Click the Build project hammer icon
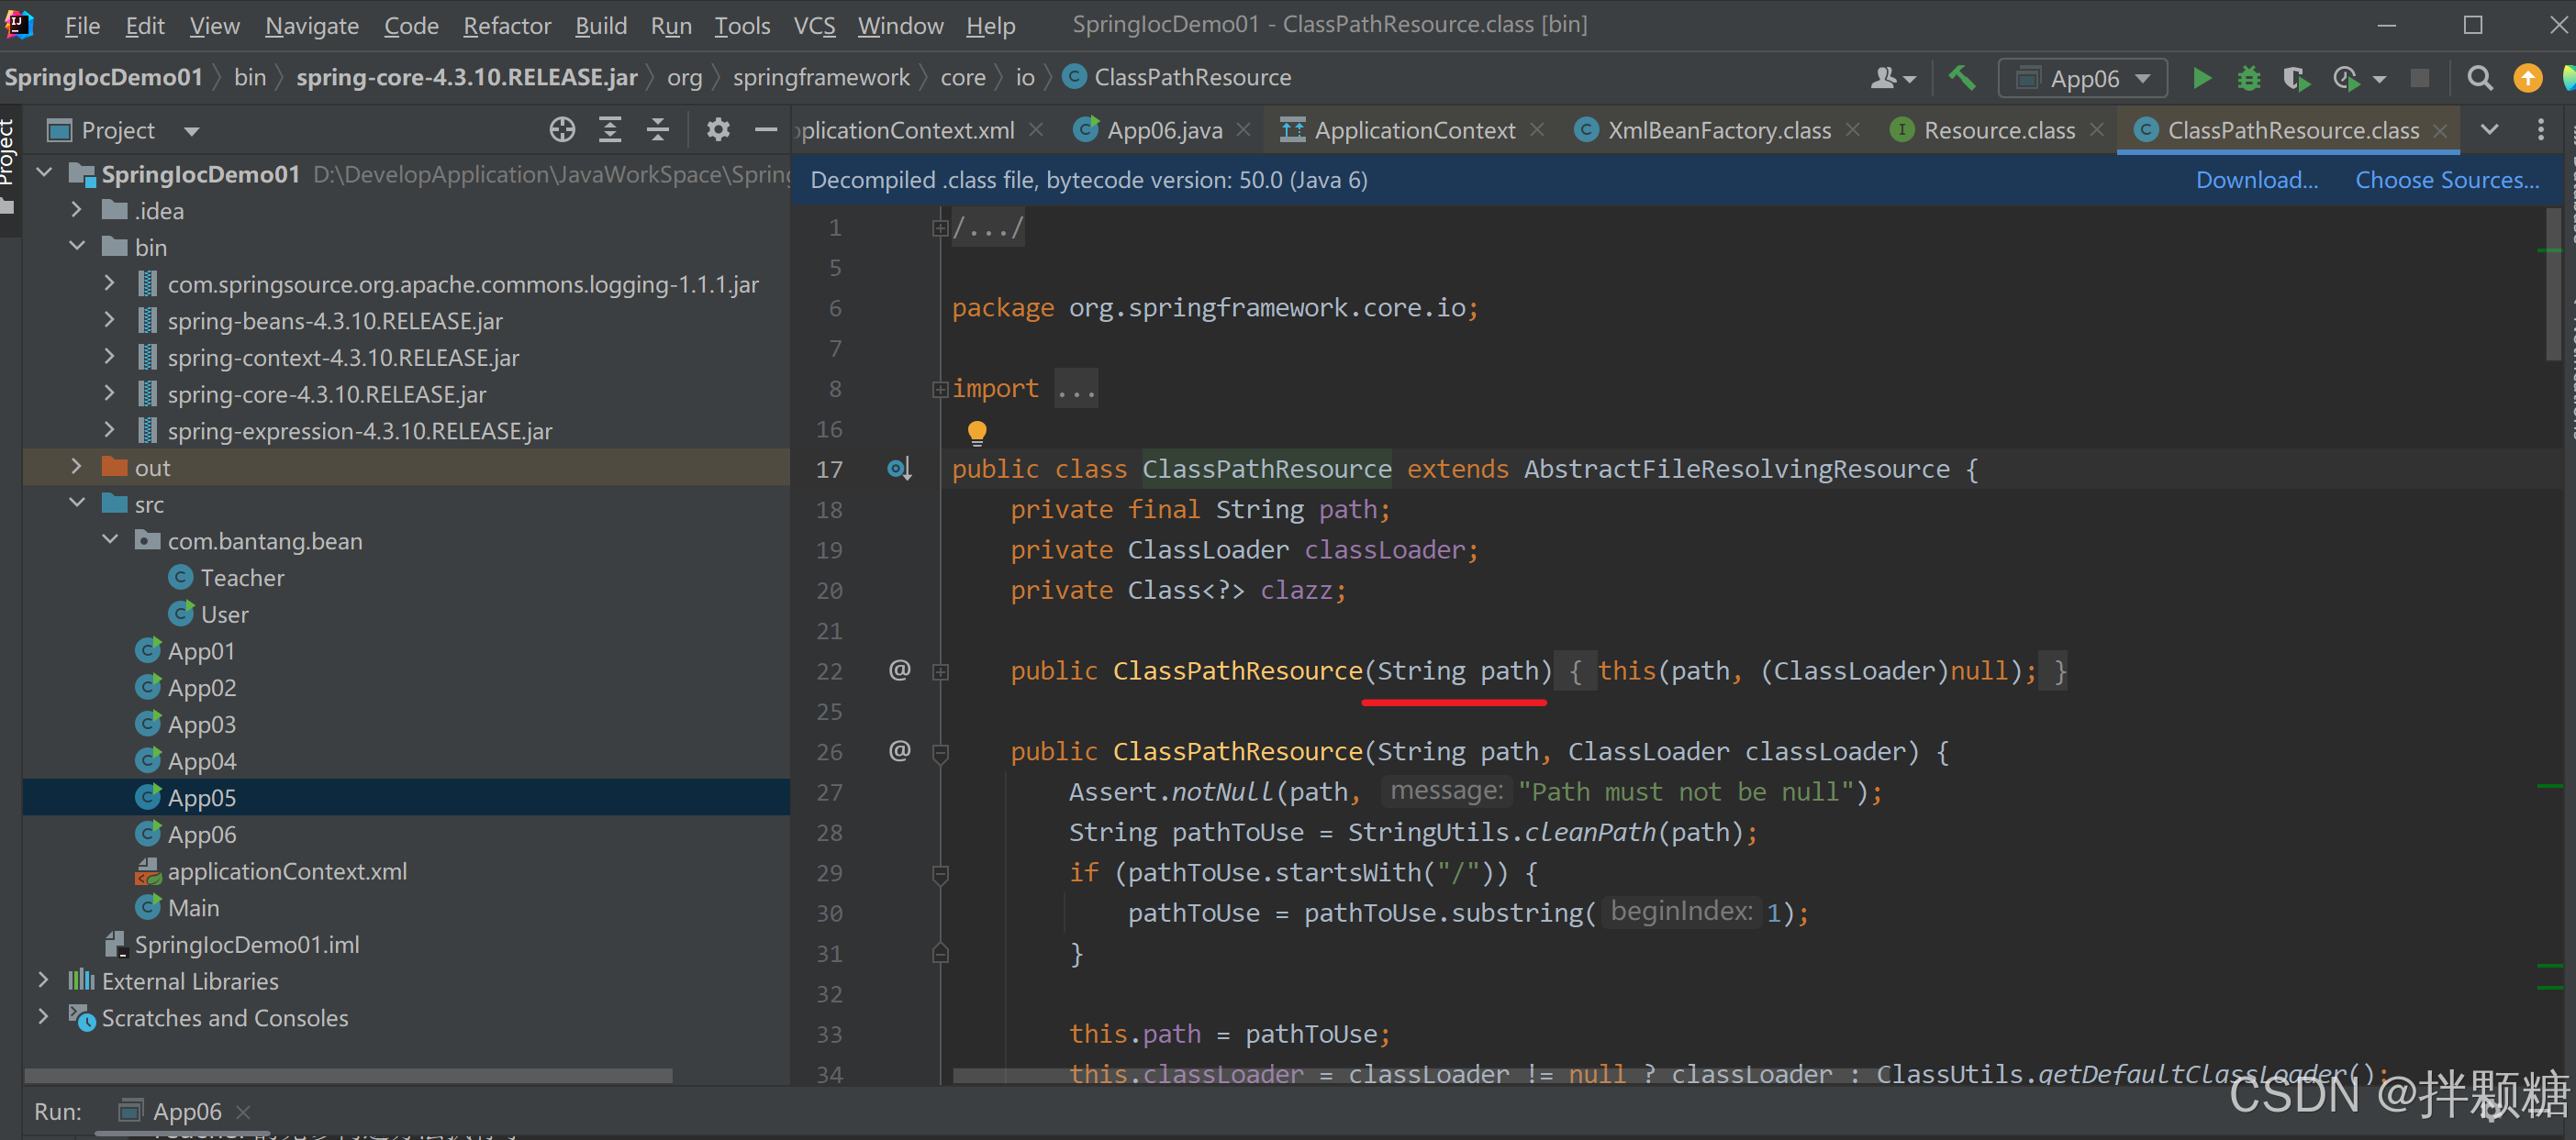2576x1140 pixels. [x=1961, y=78]
